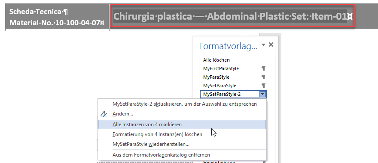Click paragraph mark icon next to MyFirstParaStyle
Screen dimensions: 378x163
pos(263,68)
